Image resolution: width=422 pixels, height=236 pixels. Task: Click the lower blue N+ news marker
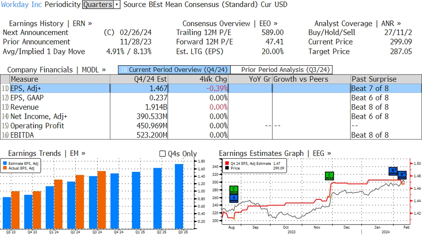click(x=402, y=175)
